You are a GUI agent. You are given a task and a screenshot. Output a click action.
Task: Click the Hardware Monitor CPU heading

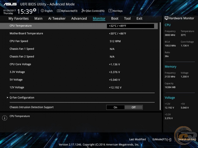point(168,25)
